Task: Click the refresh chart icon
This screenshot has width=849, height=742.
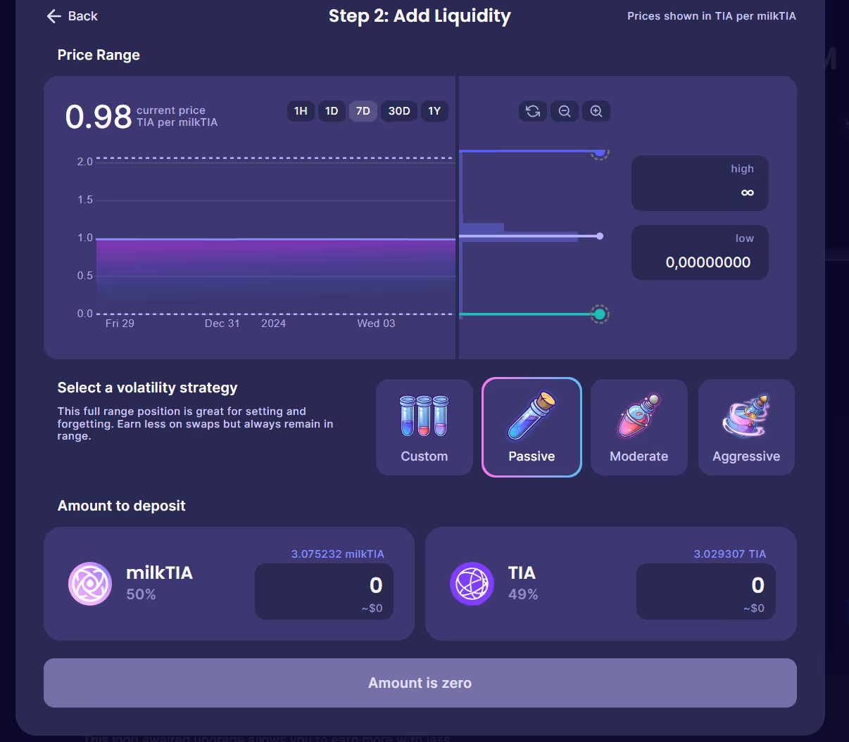Action: point(533,111)
